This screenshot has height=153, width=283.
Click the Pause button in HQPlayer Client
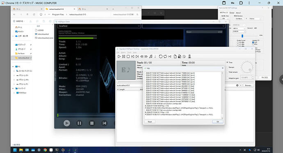(x=79, y=123)
